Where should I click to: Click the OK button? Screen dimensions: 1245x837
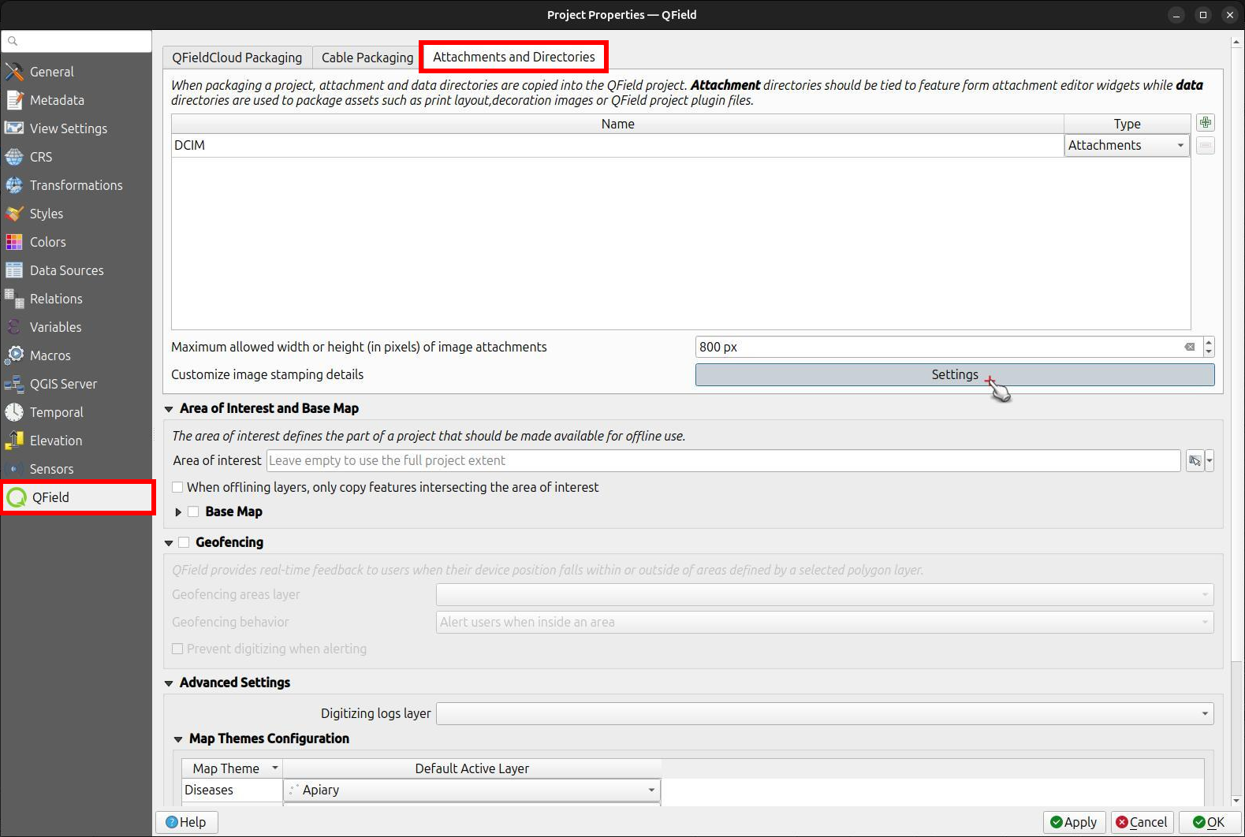[x=1209, y=822]
